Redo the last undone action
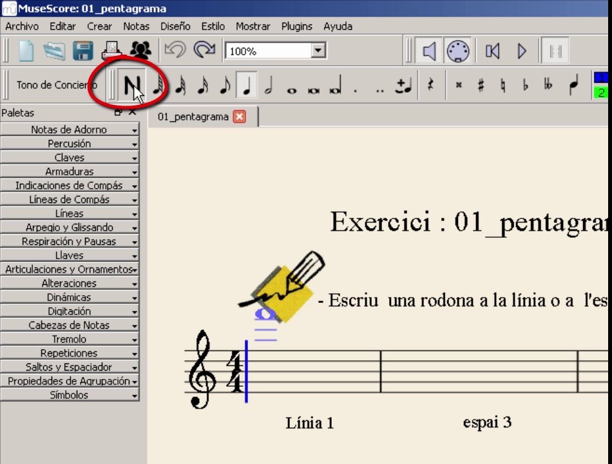Viewport: 612px width, 464px height. pyautogui.click(x=204, y=50)
